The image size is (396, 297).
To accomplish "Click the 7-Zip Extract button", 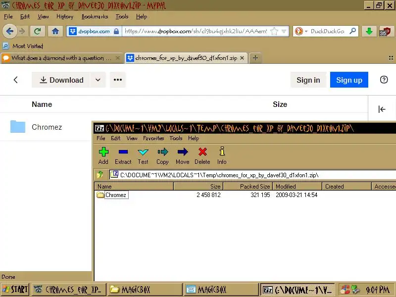I will tap(123, 155).
